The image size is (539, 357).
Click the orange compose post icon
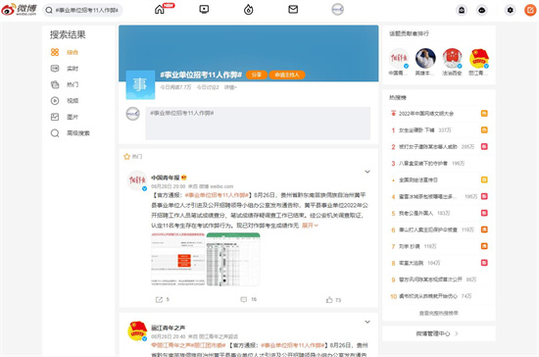[x=530, y=10]
